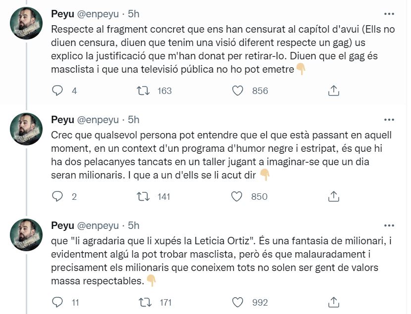The height and width of the screenshot is (314, 411).
Task: Click Peyu's avatar on the first tweet
Action: (26, 23)
